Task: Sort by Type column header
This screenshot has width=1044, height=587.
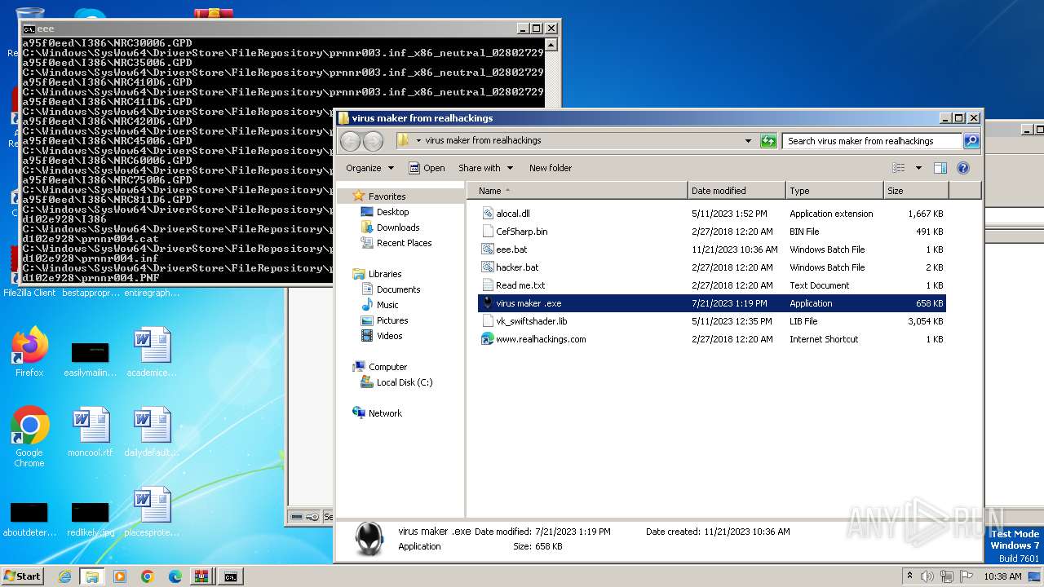Action: coord(835,191)
